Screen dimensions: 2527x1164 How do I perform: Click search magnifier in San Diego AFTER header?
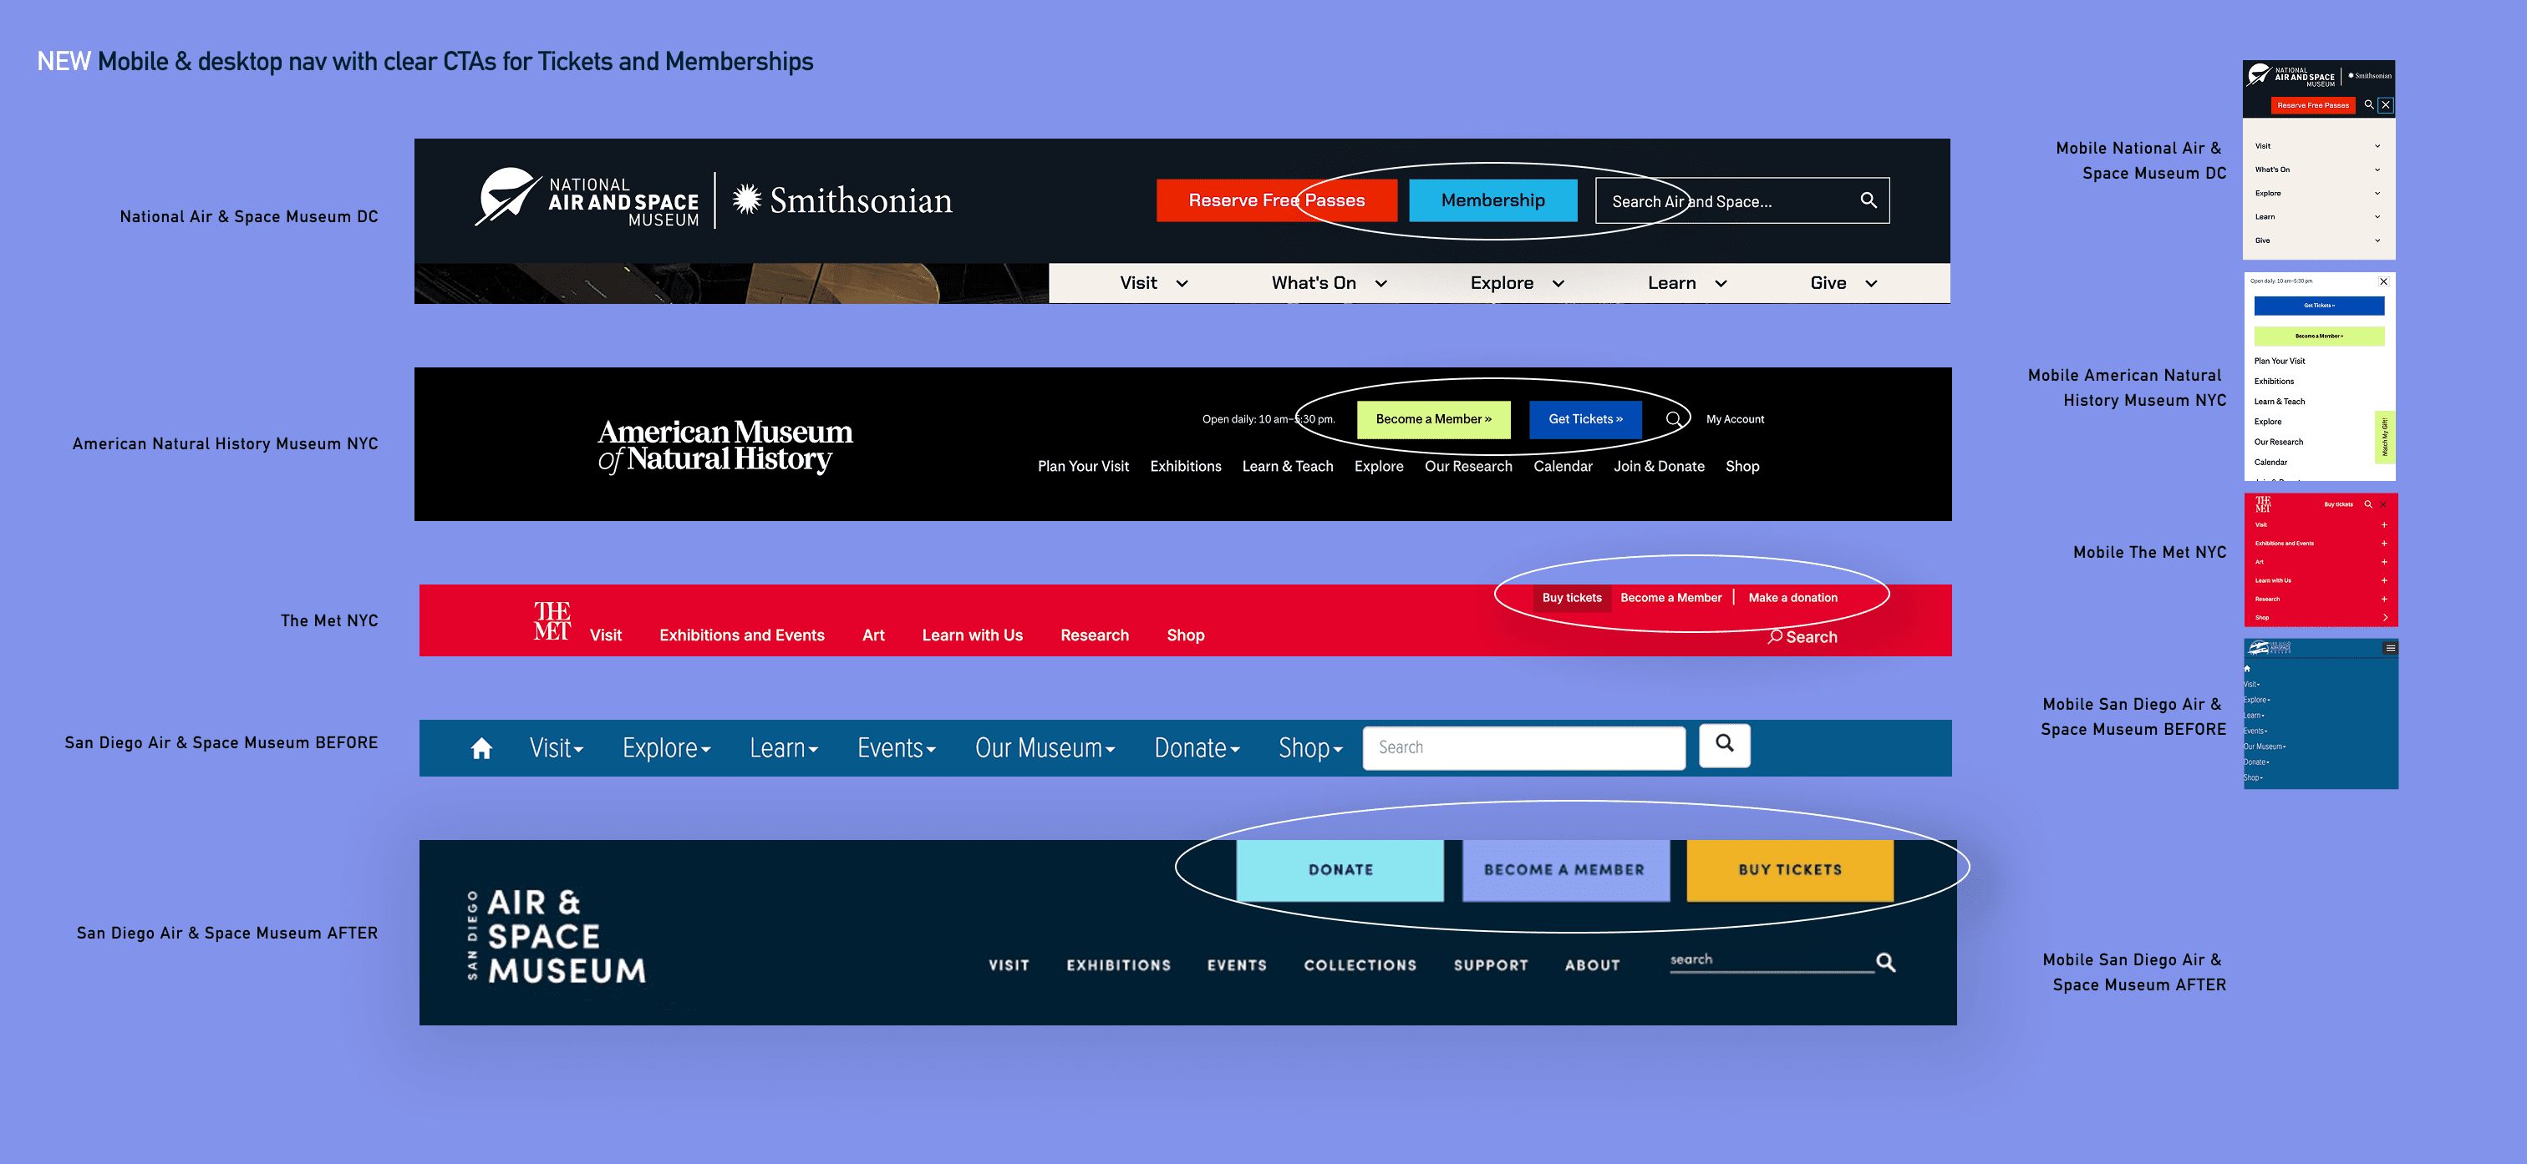[x=1885, y=962]
